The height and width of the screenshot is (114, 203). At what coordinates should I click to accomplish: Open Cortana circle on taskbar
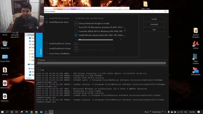12,112
